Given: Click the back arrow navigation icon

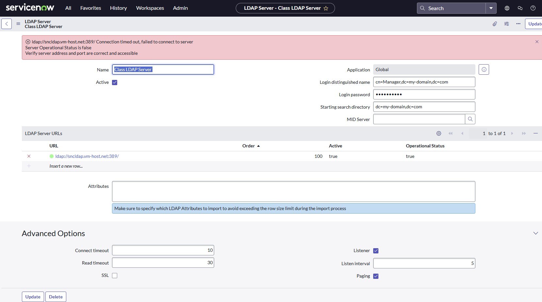Looking at the screenshot, I should pyautogui.click(x=7, y=24).
